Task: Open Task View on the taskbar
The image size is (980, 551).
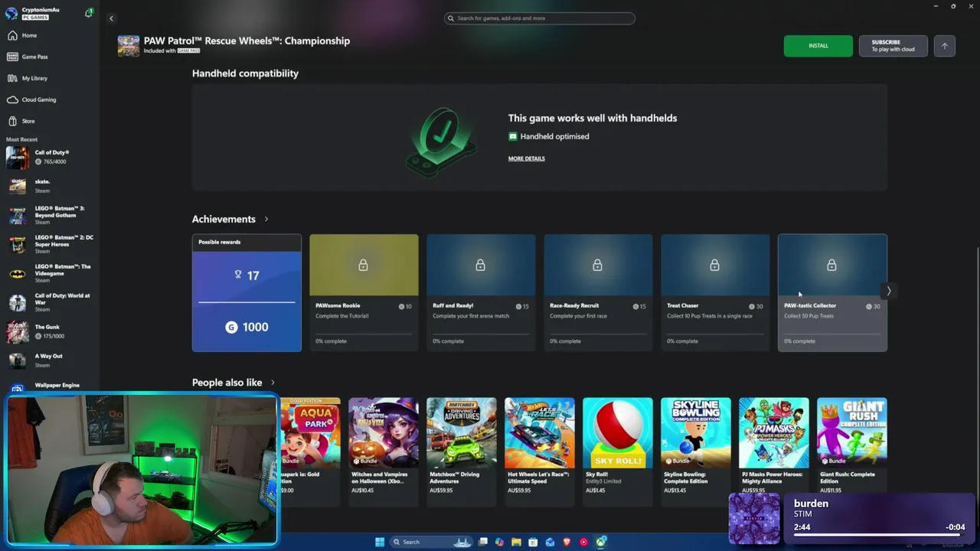Action: pos(482,542)
